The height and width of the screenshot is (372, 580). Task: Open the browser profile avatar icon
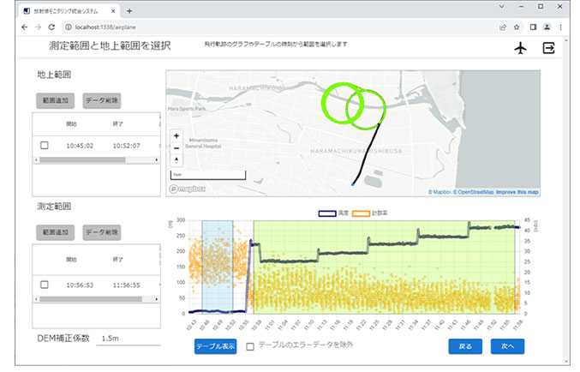point(547,27)
